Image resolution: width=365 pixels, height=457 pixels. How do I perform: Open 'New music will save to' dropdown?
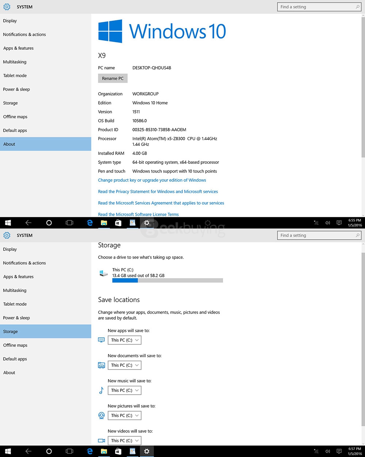[x=124, y=390]
